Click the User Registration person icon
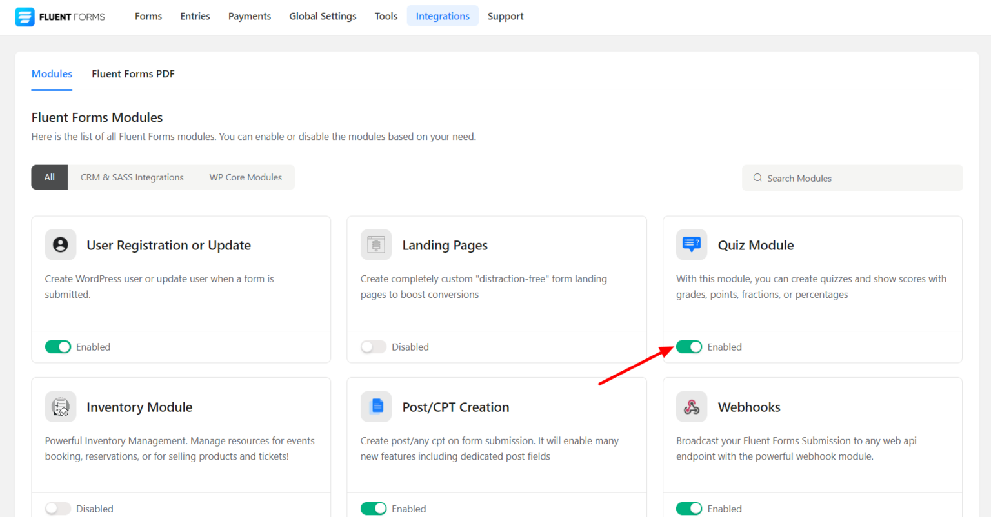The height and width of the screenshot is (517, 991). coord(60,245)
